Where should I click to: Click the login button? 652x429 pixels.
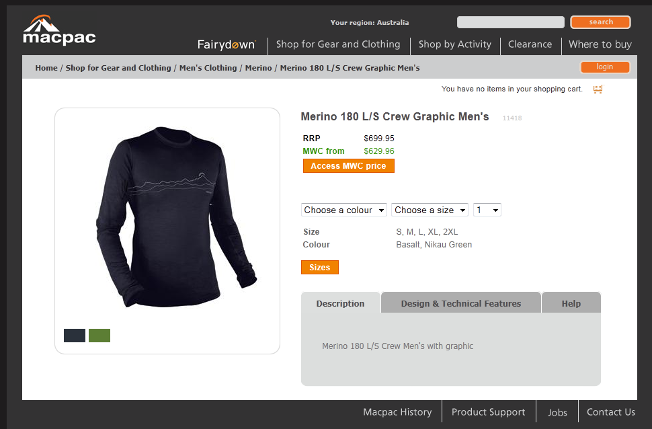tap(604, 67)
